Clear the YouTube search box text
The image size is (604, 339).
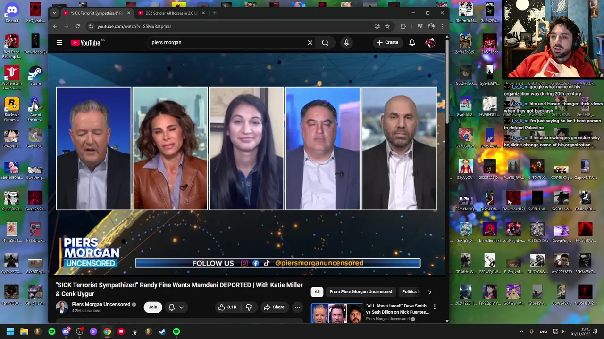[310, 43]
